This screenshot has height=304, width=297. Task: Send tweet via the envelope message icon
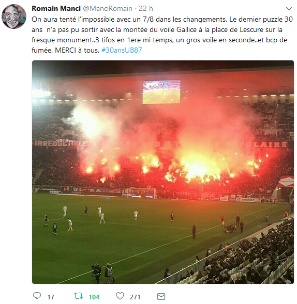click(161, 296)
